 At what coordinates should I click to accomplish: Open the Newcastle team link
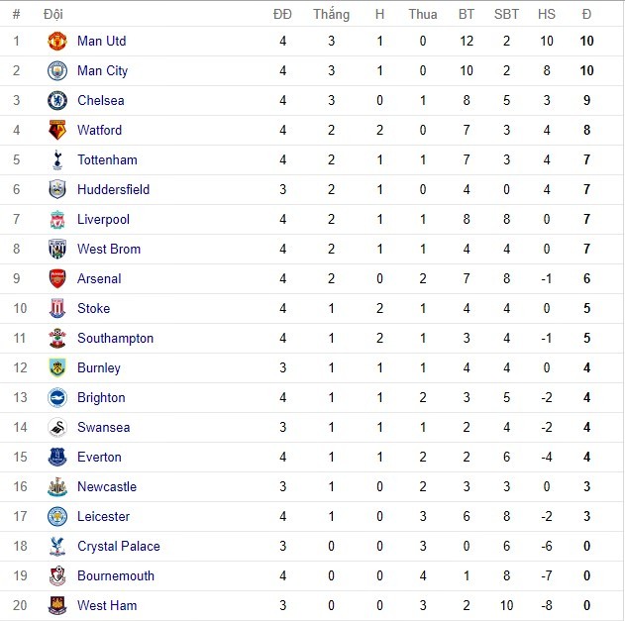tap(107, 486)
